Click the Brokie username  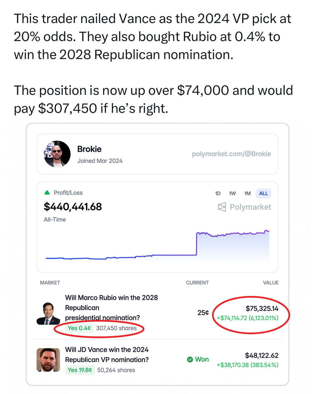pyautogui.click(x=89, y=149)
